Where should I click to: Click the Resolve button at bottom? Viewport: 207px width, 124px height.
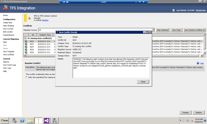coord(199,112)
